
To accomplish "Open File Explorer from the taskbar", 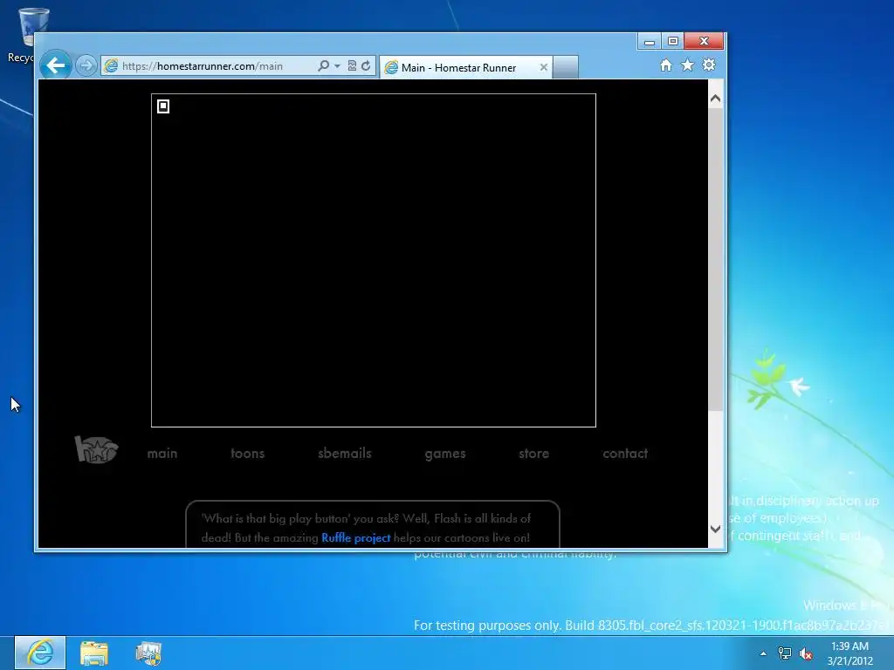I will (x=94, y=653).
